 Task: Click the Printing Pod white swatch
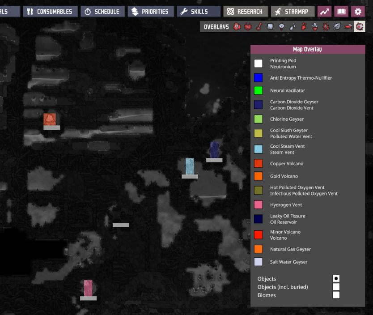258,64
